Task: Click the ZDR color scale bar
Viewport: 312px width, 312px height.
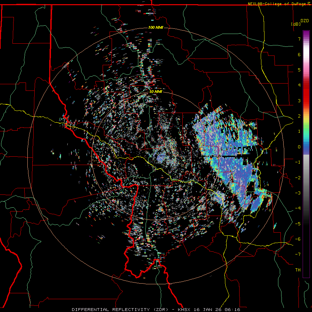Action: coord(306,154)
